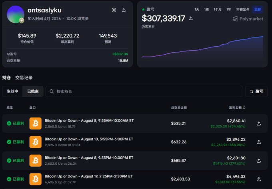Select the 持仓 tab
This screenshot has width=272, height=189.
coord(6,78)
